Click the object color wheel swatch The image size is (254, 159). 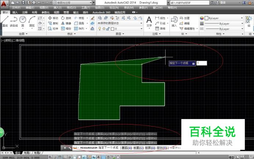(202, 18)
